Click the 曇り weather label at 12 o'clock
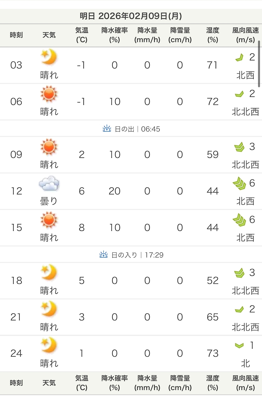 tap(49, 201)
